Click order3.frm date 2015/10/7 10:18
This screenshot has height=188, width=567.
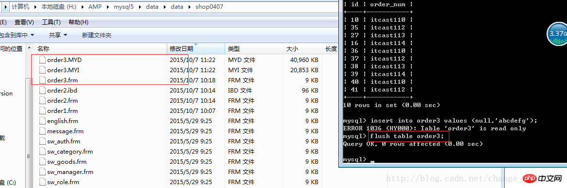tap(193, 80)
